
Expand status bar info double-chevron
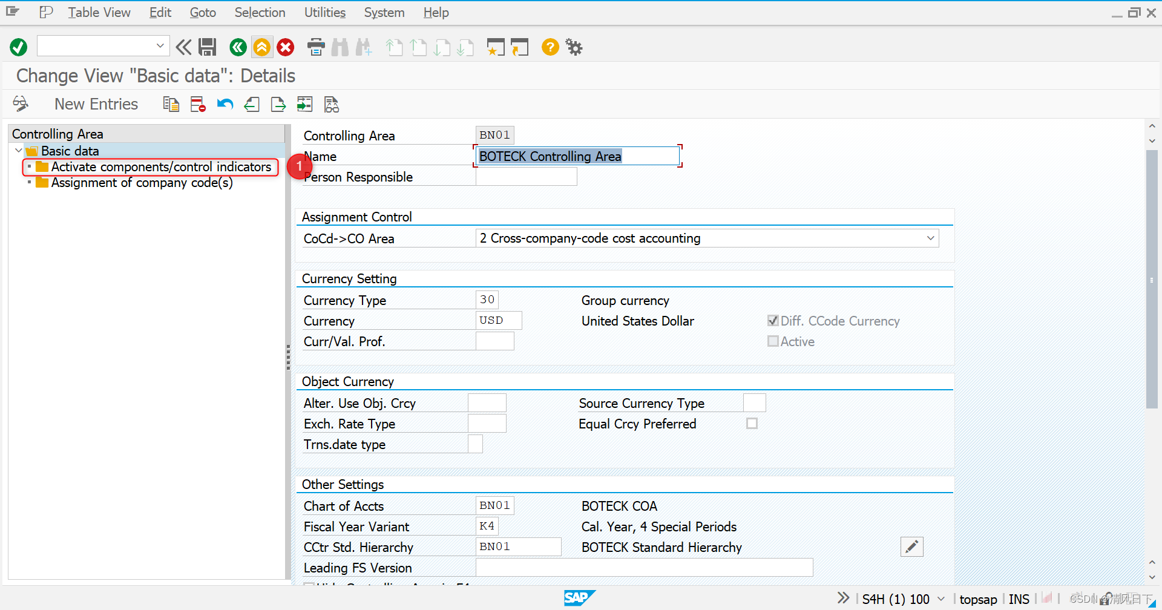click(x=843, y=599)
